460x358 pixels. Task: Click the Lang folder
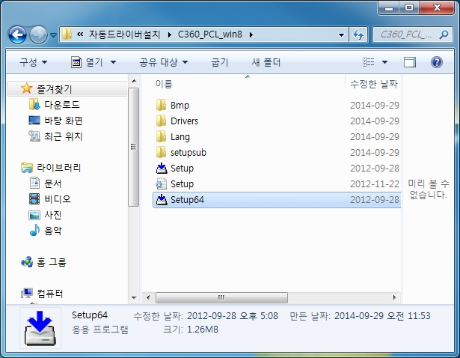click(180, 137)
